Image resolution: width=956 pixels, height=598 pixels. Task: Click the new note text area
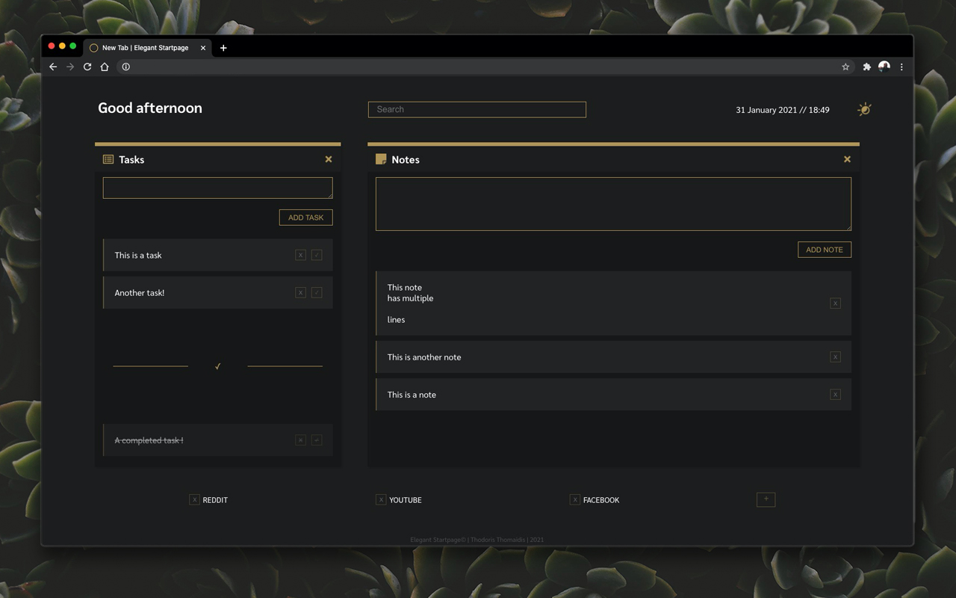[613, 204]
